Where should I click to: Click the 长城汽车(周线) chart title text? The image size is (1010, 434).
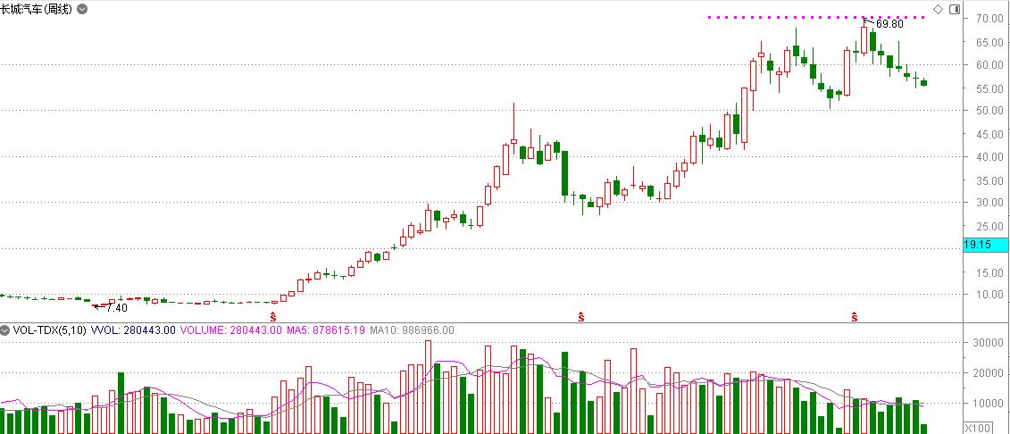point(37,9)
